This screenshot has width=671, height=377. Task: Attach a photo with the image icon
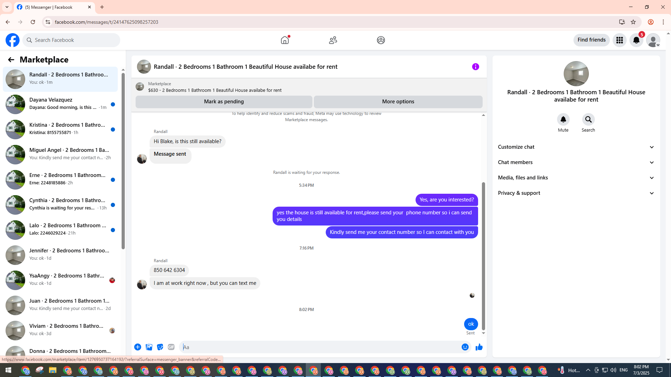149,347
